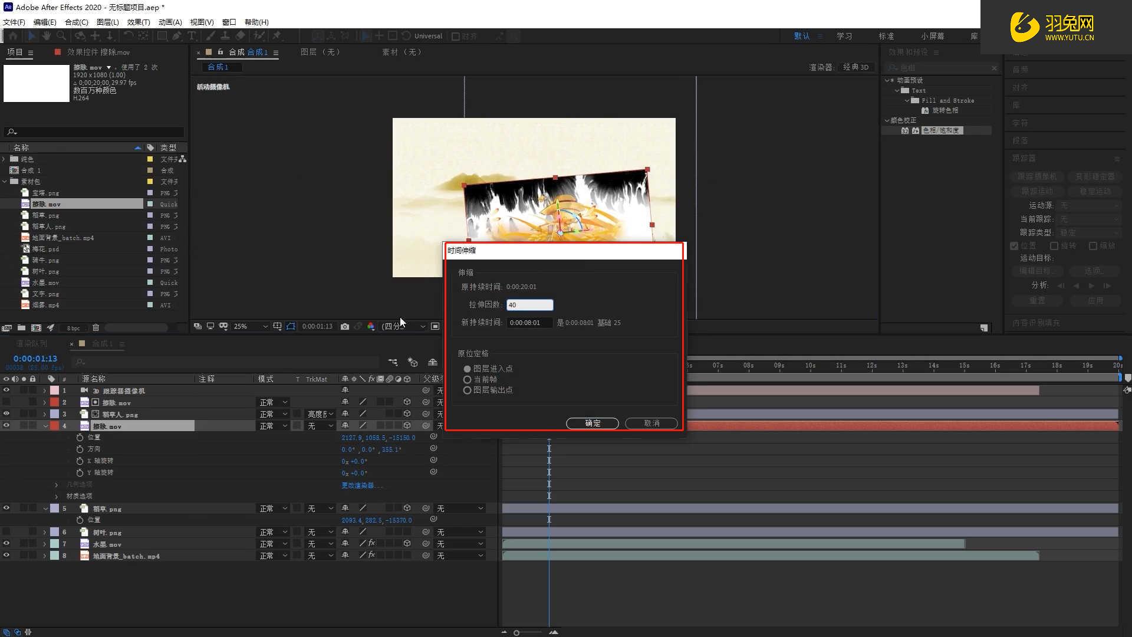Viewport: 1132px width, 637px height.
Task: Select the Hand tool in the toolbar
Action: (x=46, y=36)
